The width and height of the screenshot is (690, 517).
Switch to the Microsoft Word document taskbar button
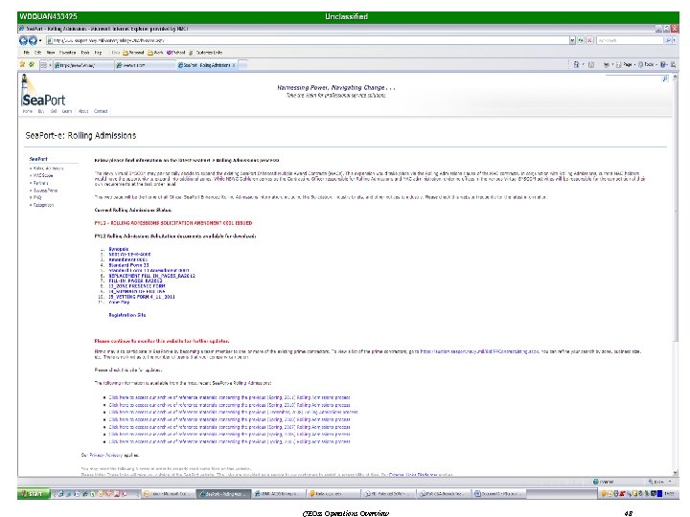(x=499, y=494)
